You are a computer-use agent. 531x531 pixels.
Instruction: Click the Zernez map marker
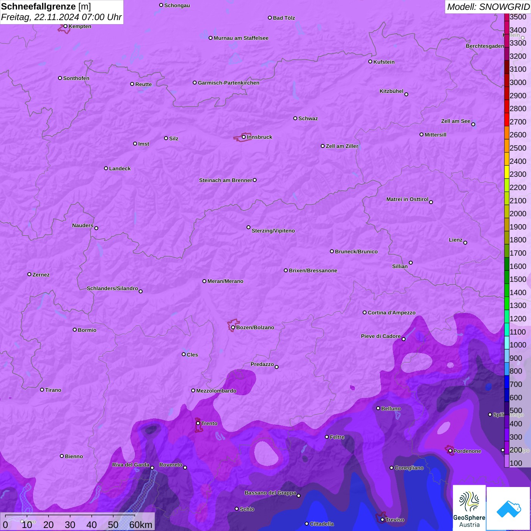click(30, 274)
